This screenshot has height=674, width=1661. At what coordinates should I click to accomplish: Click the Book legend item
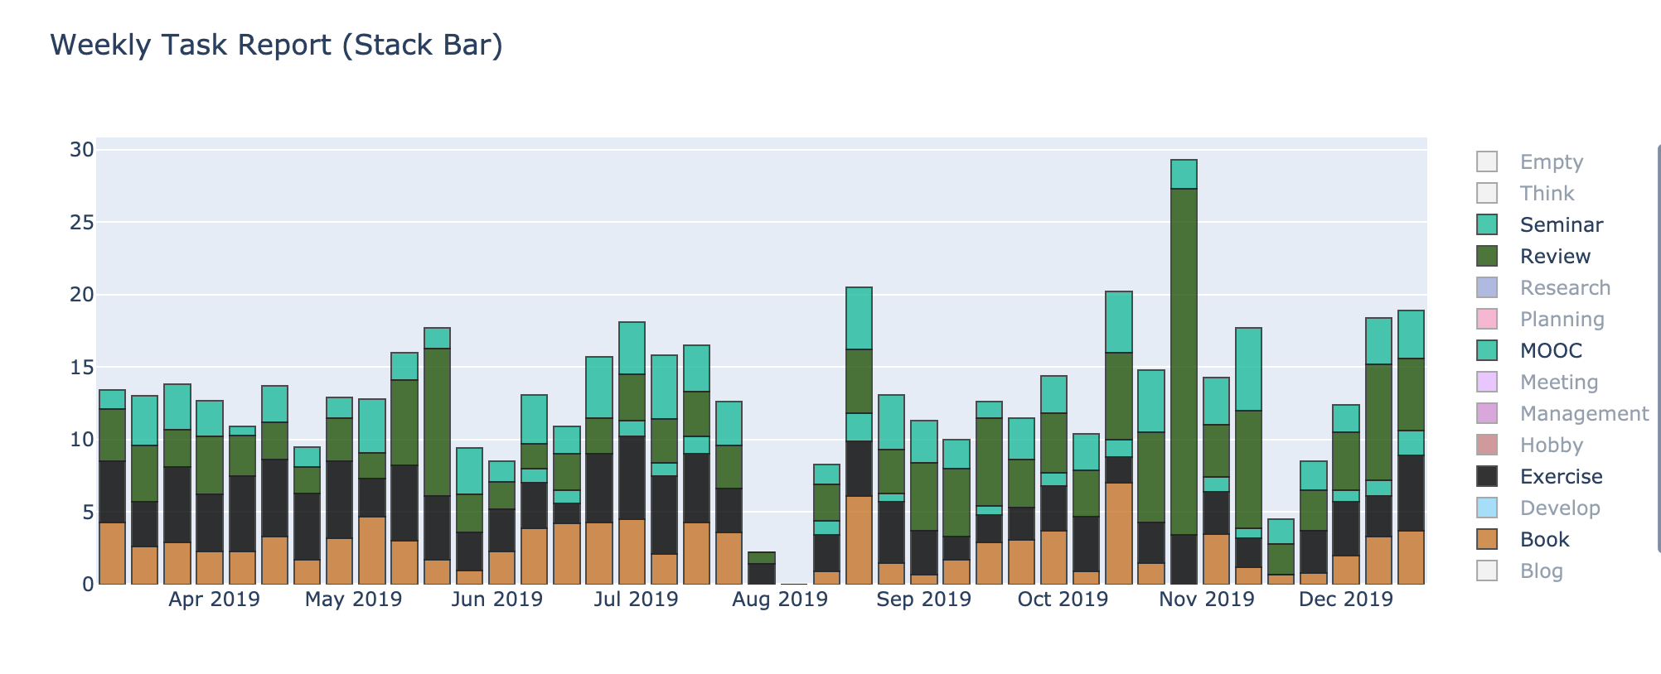point(1544,539)
